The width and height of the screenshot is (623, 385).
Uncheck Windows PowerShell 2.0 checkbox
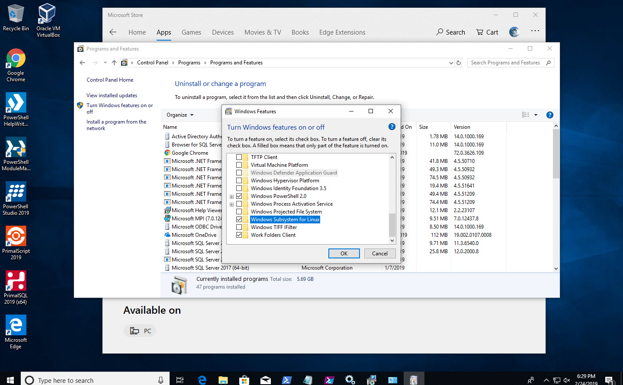(239, 196)
